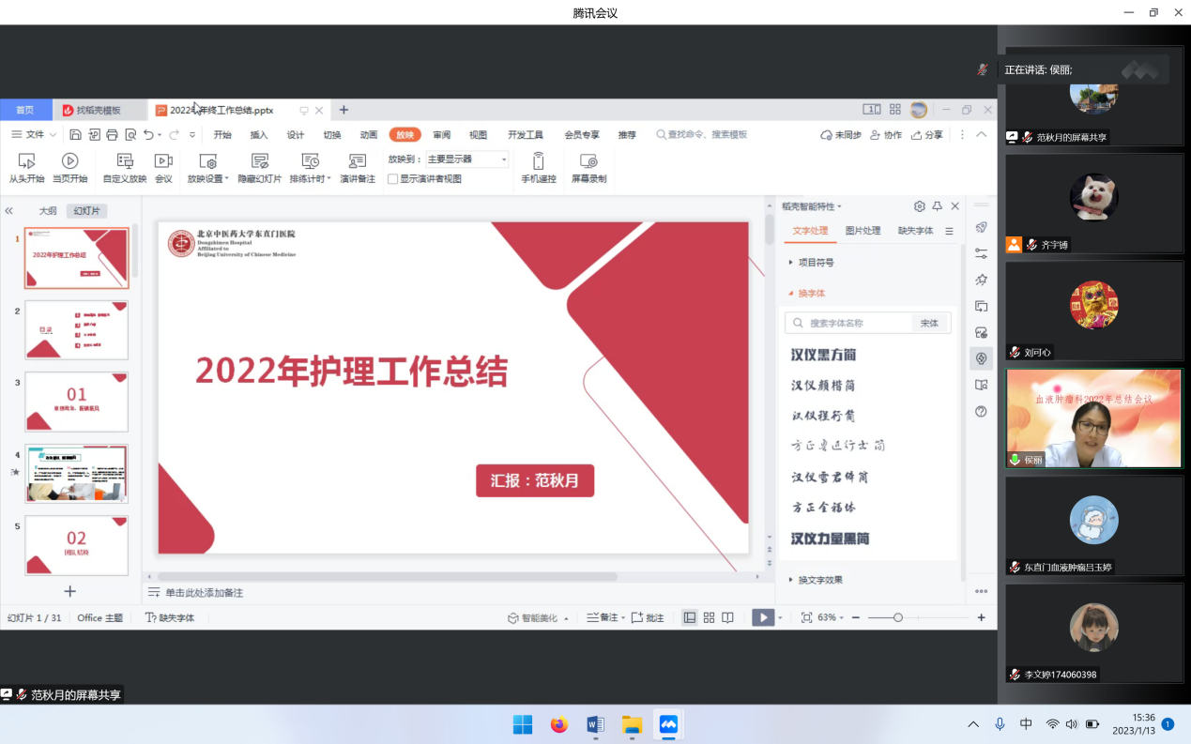The height and width of the screenshot is (744, 1191).
Task: Expand the 智能美化 menu in status bar
Action: tap(538, 617)
